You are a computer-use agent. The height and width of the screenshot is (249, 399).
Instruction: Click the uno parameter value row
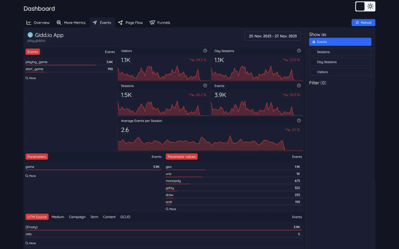click(x=233, y=174)
